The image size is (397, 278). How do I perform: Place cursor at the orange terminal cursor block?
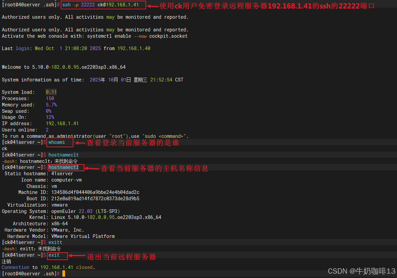click(x=64, y=274)
